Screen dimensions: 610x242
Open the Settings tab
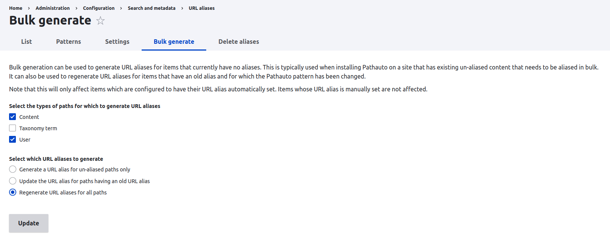(x=117, y=42)
